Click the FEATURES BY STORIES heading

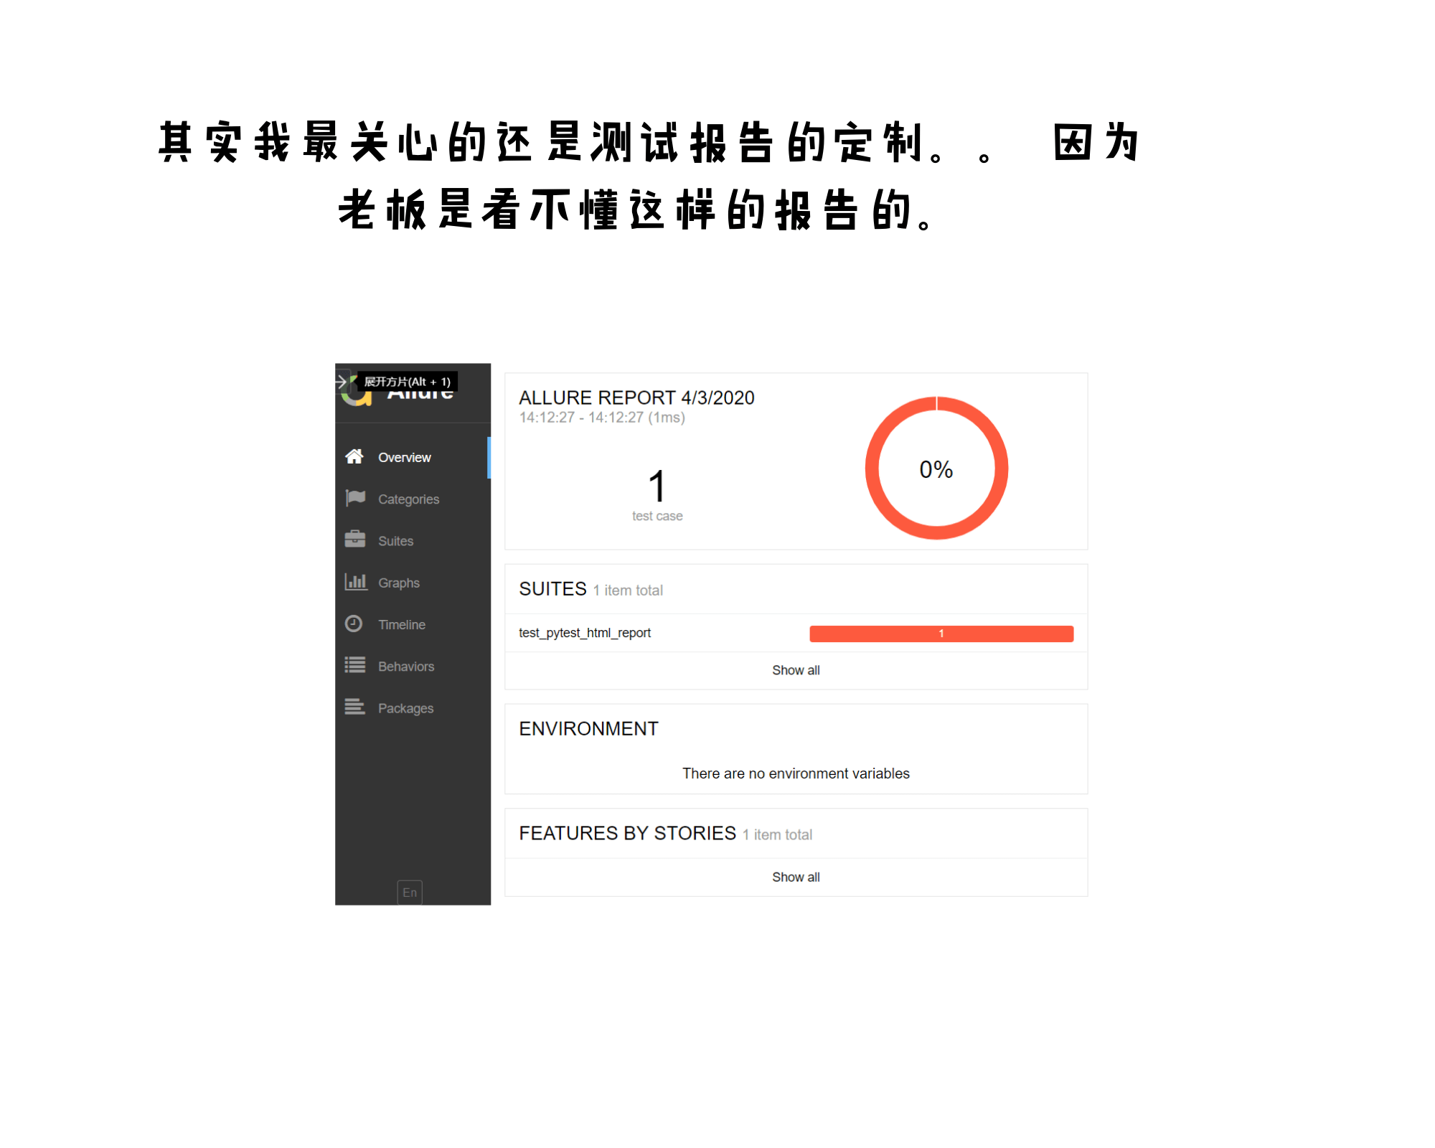point(627,833)
